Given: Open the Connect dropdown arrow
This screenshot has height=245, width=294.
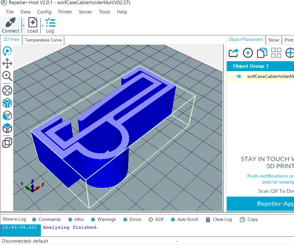Looking at the screenshot, I should [23, 25].
